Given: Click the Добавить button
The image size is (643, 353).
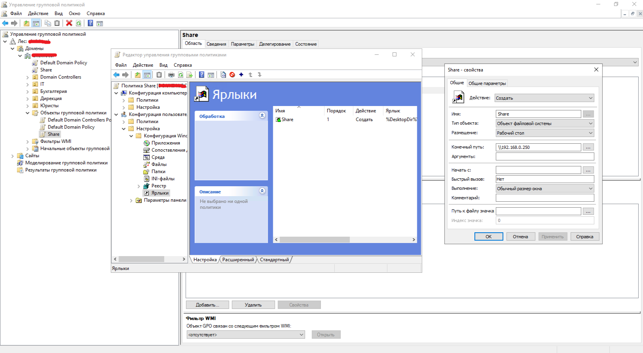Looking at the screenshot, I should tap(207, 305).
